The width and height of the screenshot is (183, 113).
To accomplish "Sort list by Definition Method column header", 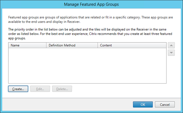I will (72, 45).
